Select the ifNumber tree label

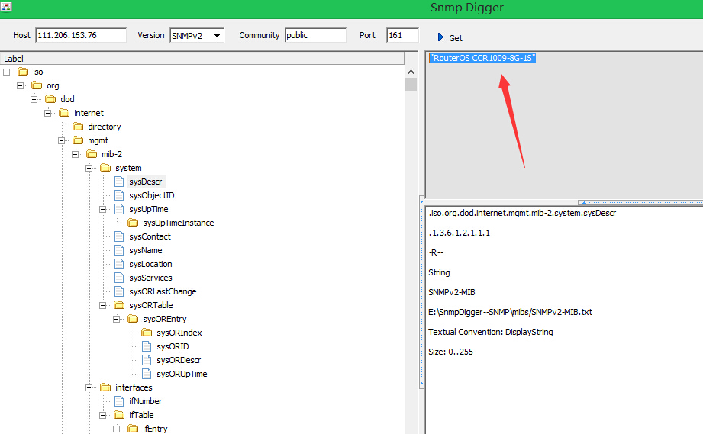(145, 401)
